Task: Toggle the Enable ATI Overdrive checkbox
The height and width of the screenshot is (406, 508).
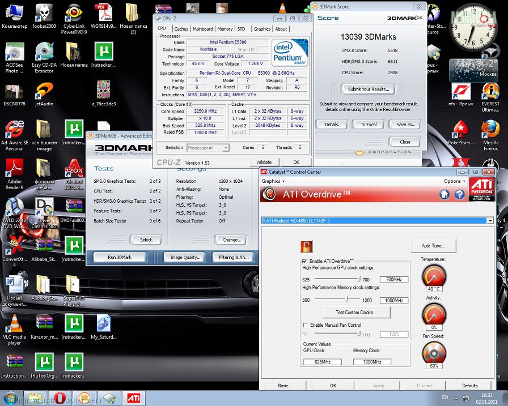Action: (304, 261)
